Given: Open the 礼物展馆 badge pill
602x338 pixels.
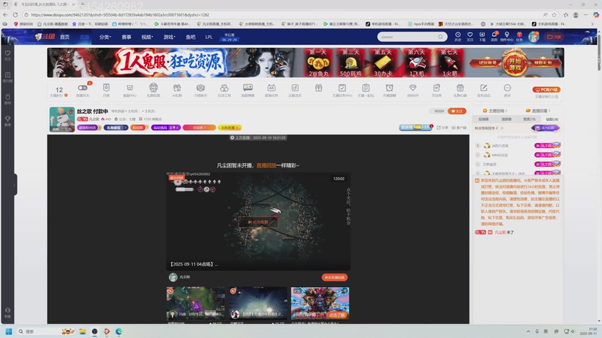Looking at the screenshot, I should pos(116,128).
